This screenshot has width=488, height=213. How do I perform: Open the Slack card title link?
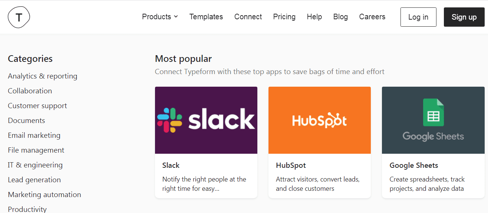[x=171, y=165]
